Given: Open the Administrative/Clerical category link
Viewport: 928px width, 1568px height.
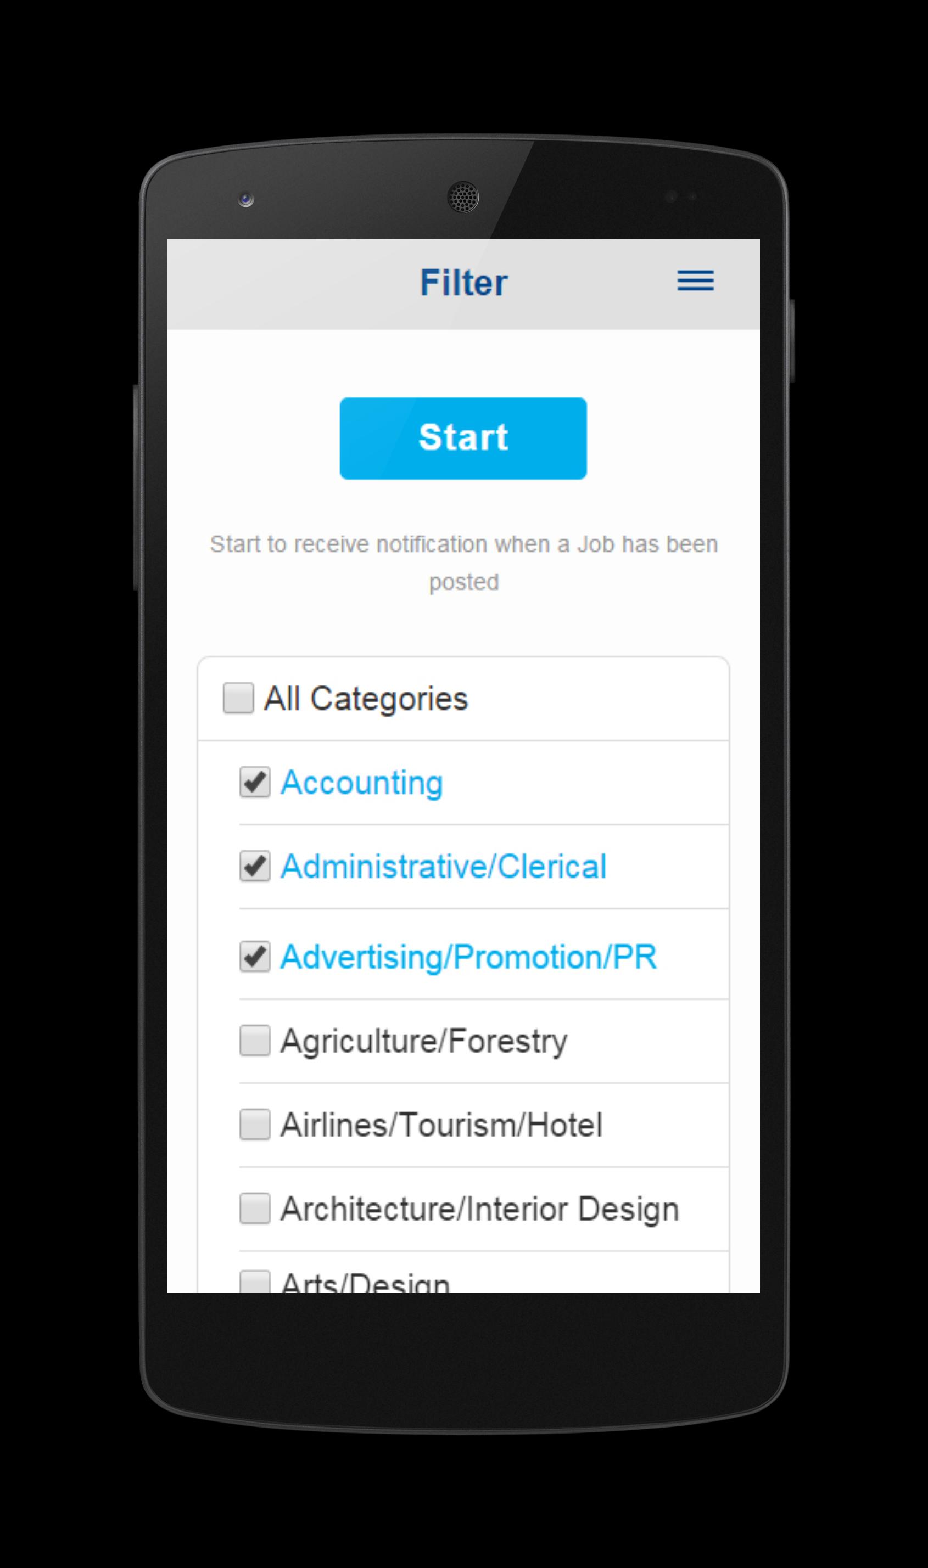Looking at the screenshot, I should pyautogui.click(x=443, y=866).
